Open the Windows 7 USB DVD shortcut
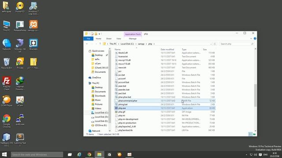Viewport: 282px width, 158px height. [33, 8]
